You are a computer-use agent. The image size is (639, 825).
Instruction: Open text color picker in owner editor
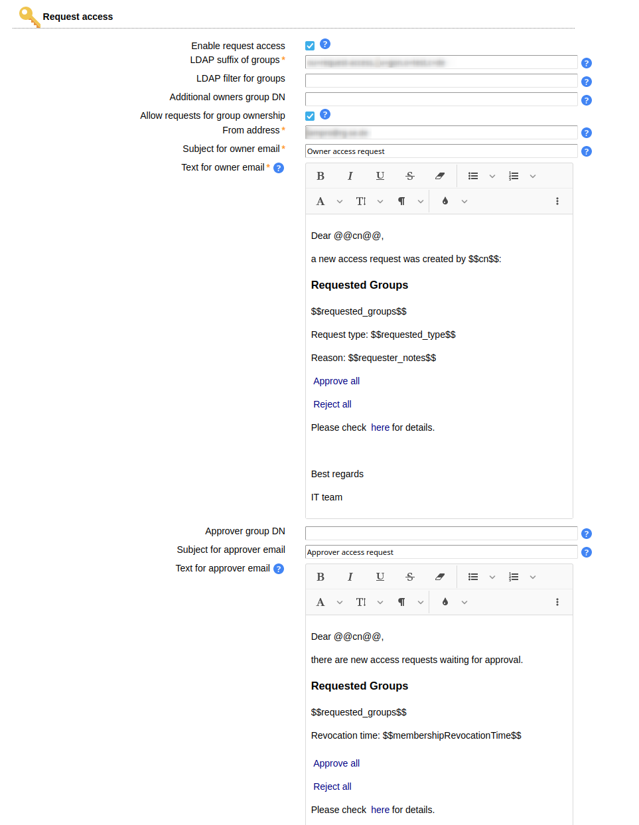(x=445, y=201)
